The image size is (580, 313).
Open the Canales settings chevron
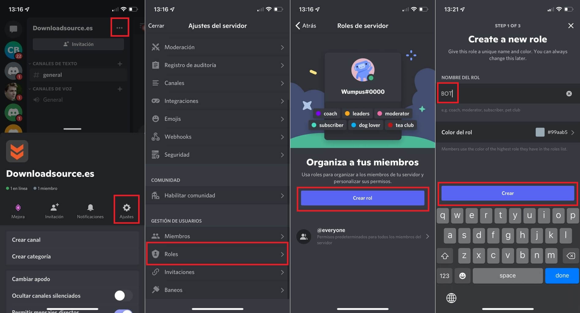282,83
